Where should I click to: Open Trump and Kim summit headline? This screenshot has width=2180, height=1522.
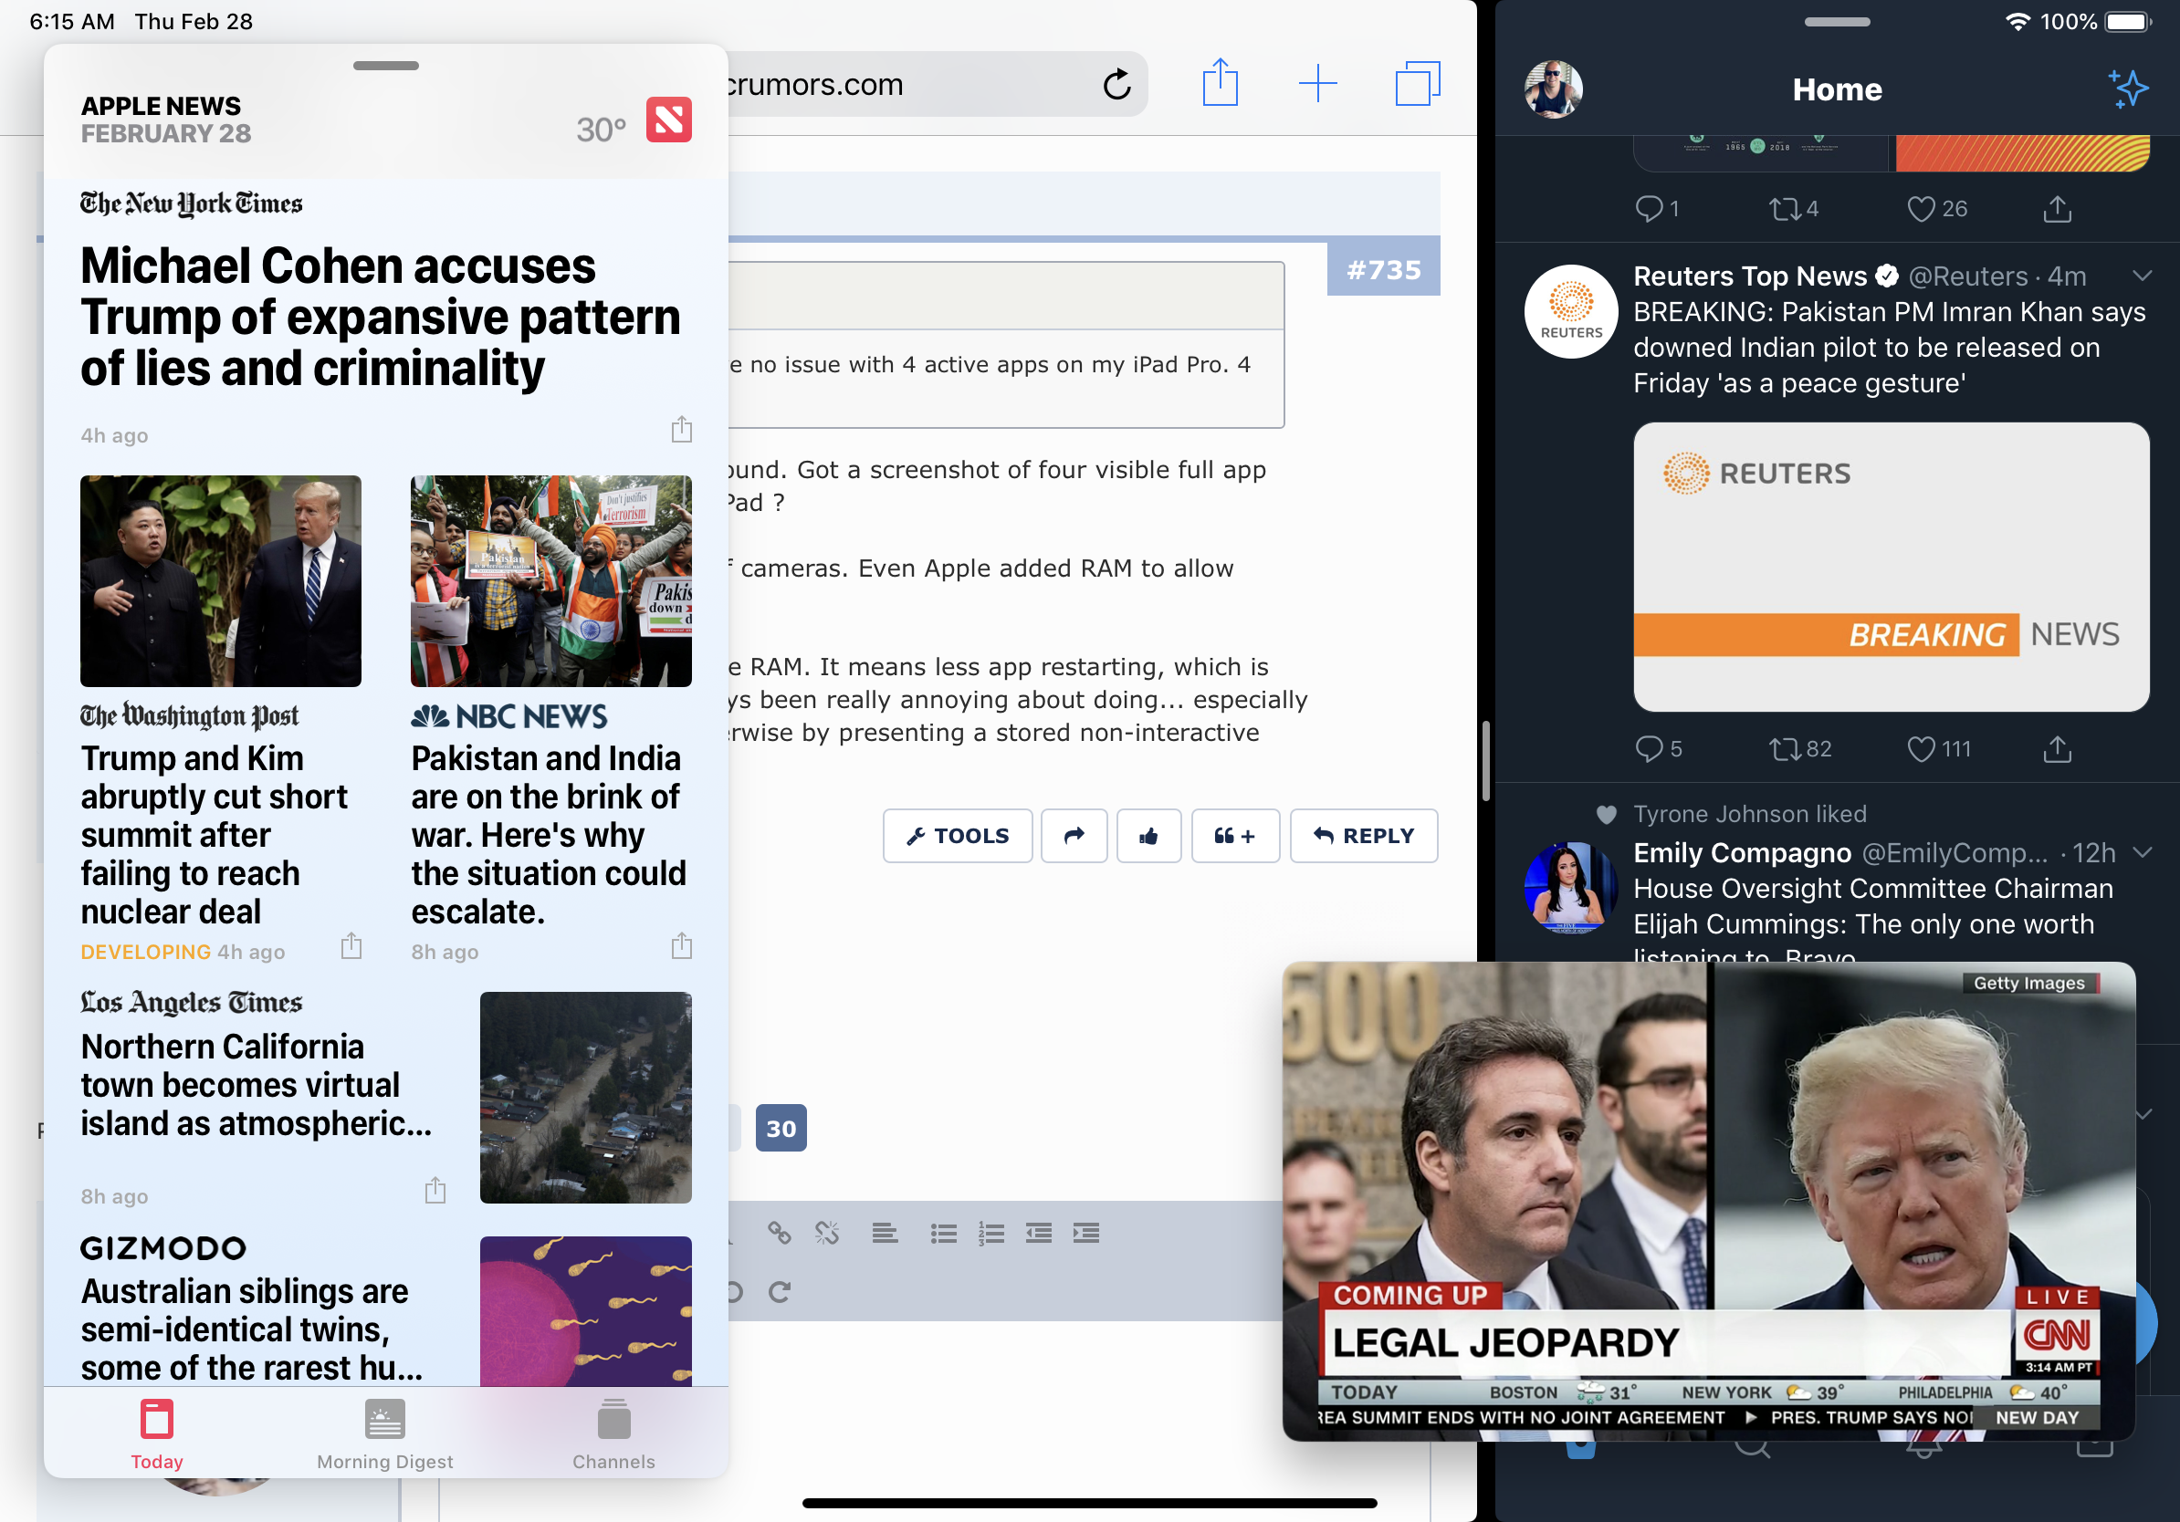(x=215, y=834)
